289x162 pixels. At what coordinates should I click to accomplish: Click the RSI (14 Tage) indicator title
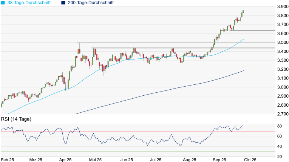click(x=16, y=119)
